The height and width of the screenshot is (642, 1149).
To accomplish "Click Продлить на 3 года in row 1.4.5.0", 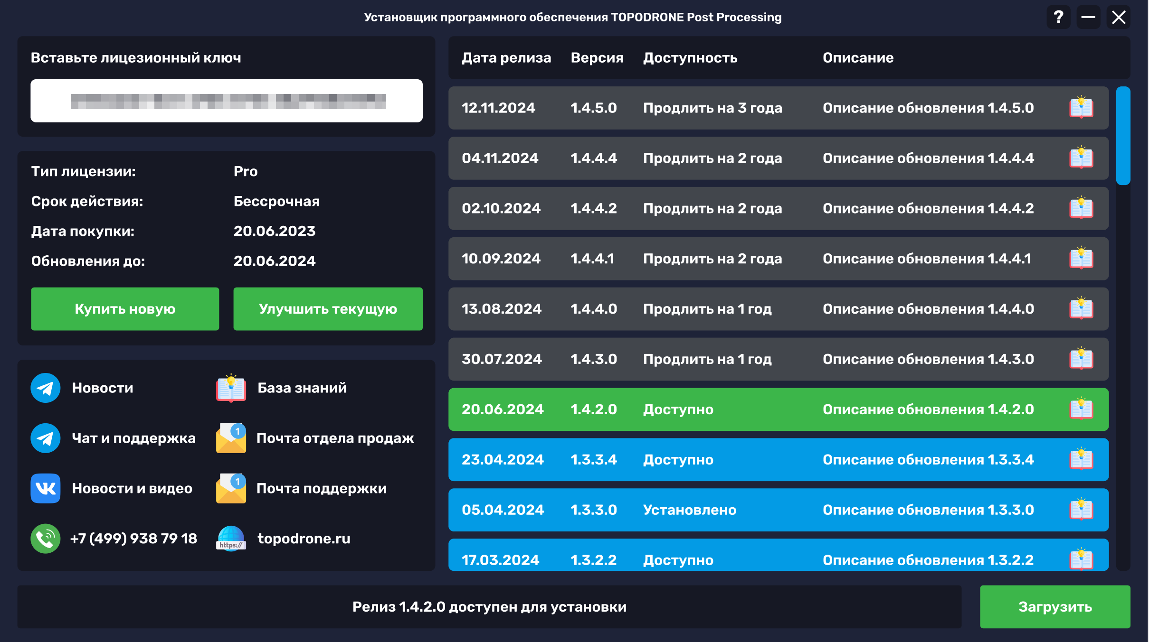I will [712, 108].
